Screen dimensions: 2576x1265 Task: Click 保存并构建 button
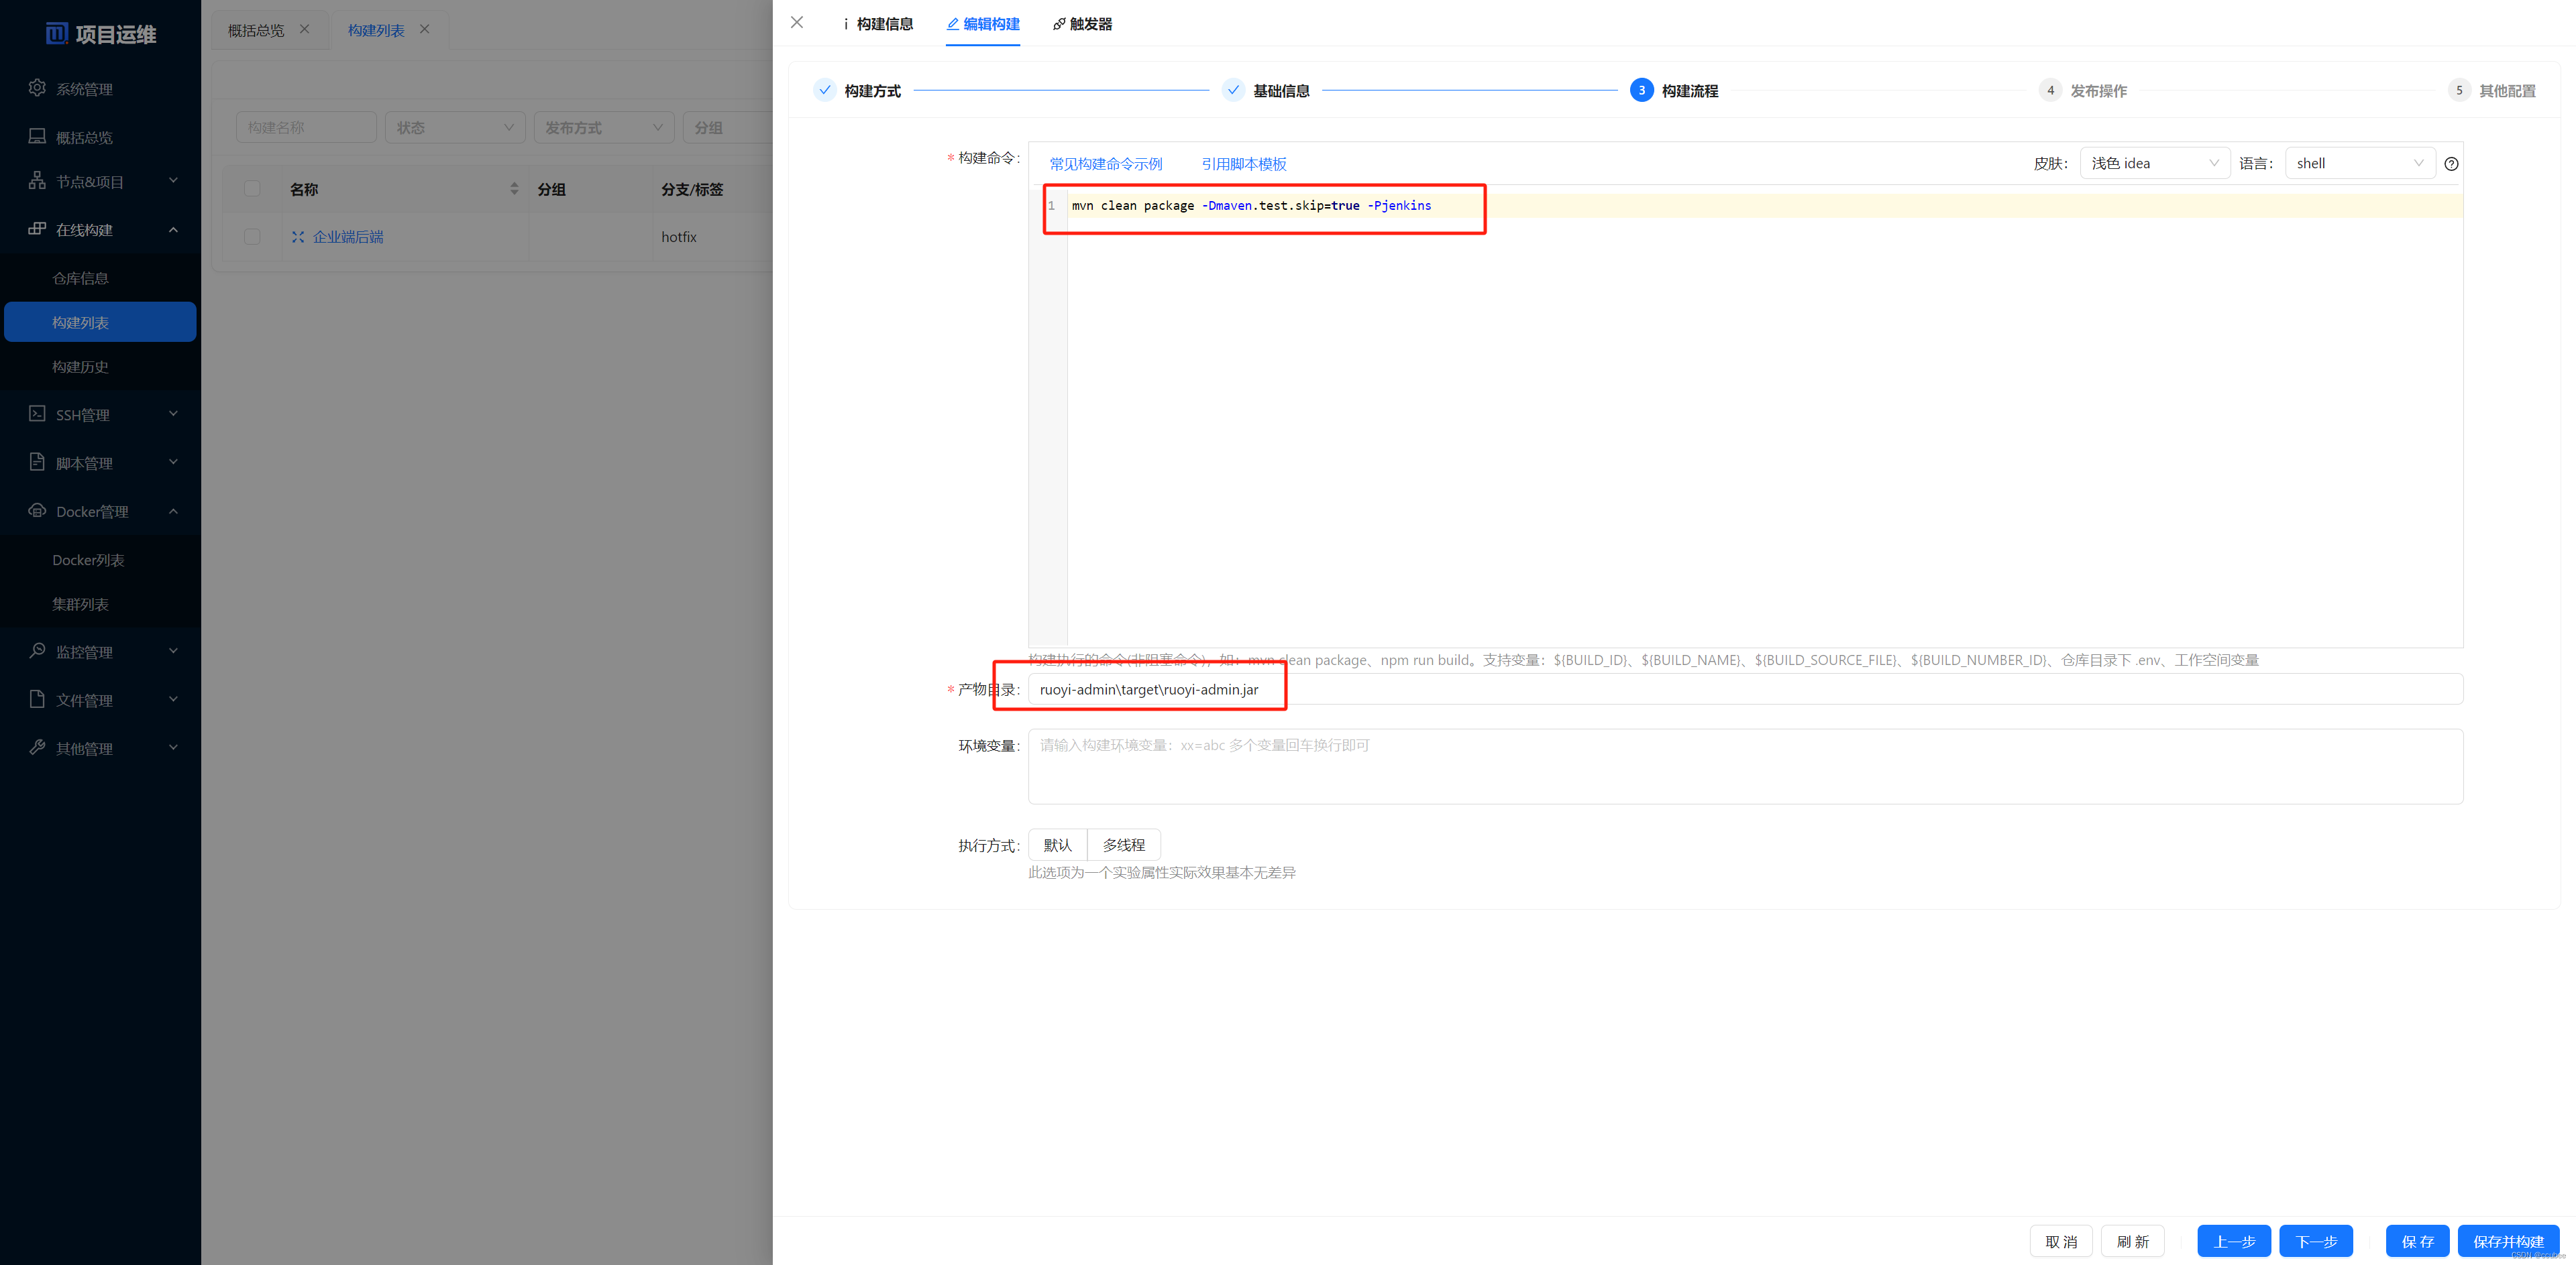(x=2509, y=1241)
